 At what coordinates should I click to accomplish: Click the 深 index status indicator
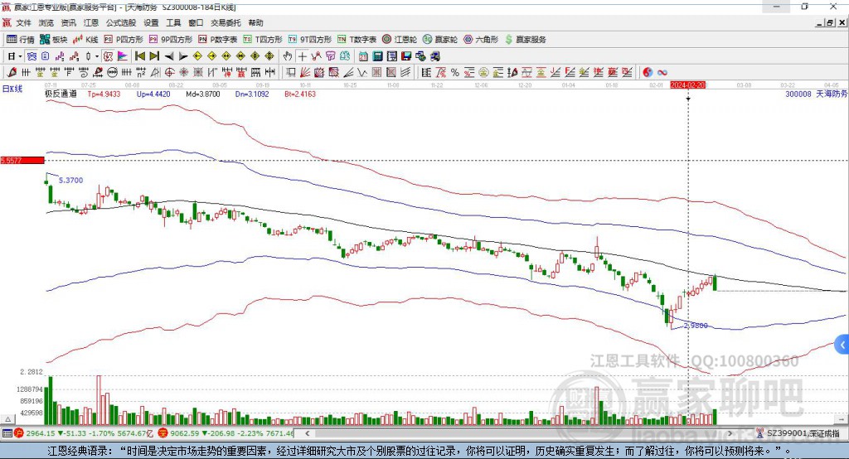(x=163, y=433)
